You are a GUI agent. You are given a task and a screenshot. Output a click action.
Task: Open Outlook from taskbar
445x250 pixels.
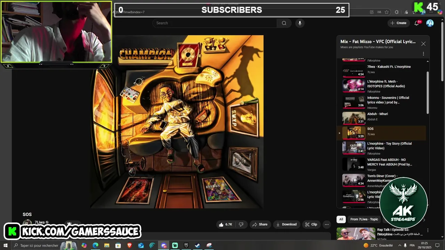(x=141, y=245)
